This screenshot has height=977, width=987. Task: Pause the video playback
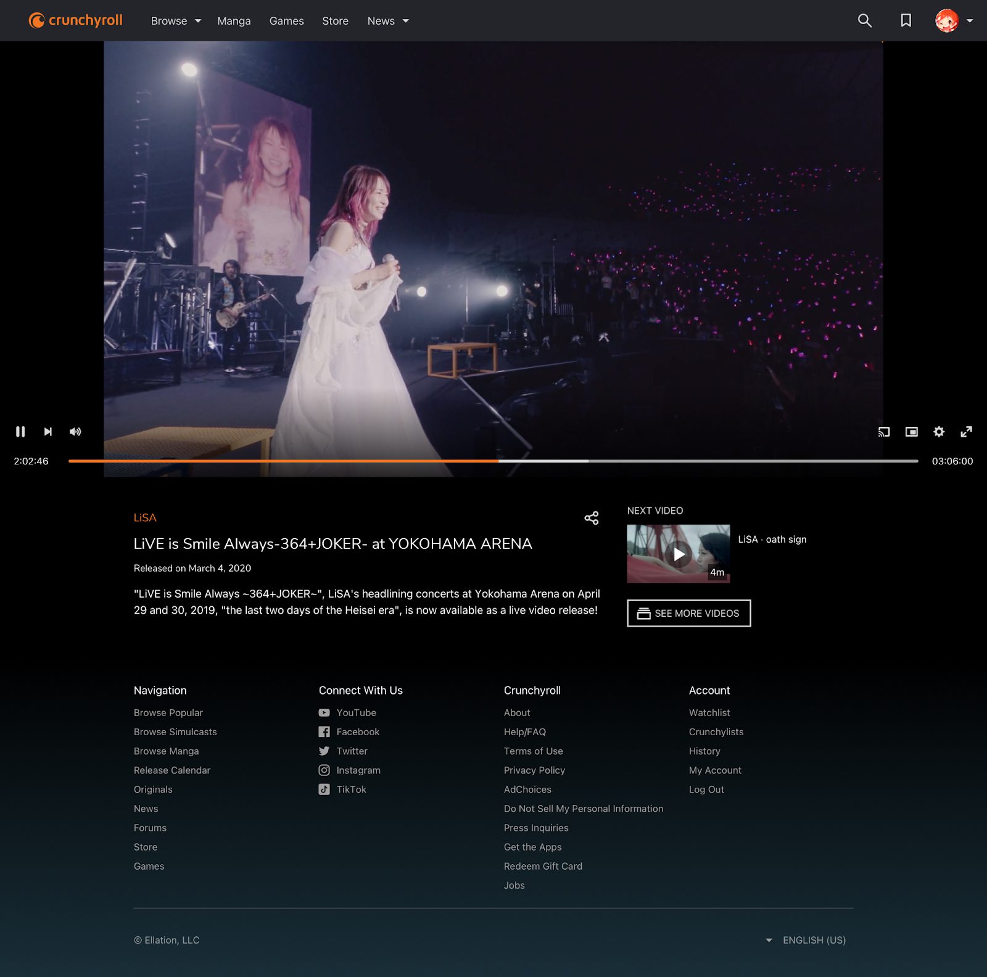point(20,432)
